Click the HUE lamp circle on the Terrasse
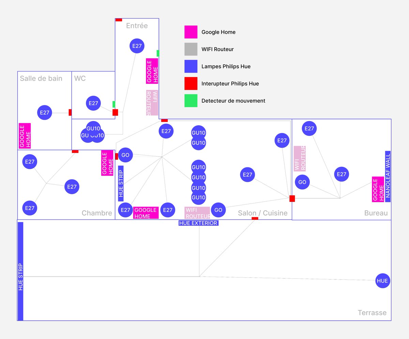409x339 pixels. click(382, 281)
